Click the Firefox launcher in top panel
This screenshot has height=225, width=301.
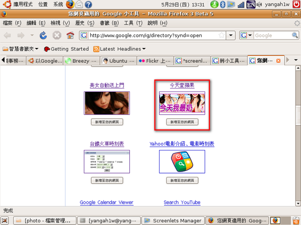click(70, 4)
